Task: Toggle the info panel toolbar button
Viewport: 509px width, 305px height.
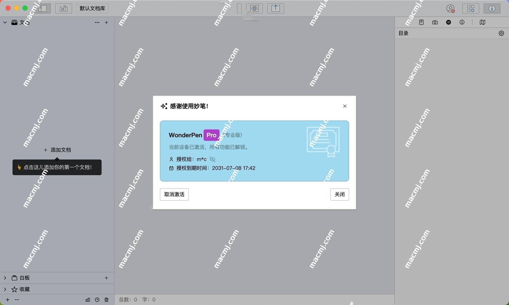Action: click(492, 8)
